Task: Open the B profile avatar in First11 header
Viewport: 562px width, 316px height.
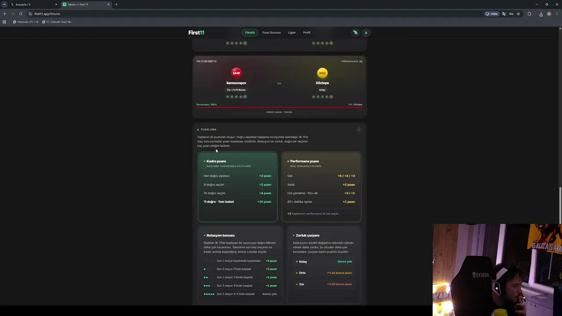Action: 366,32
